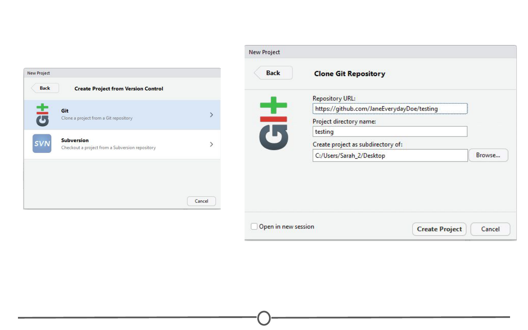This screenshot has height=330, width=528.
Task: Click the circle marker on the bottom line
Action: (264, 318)
